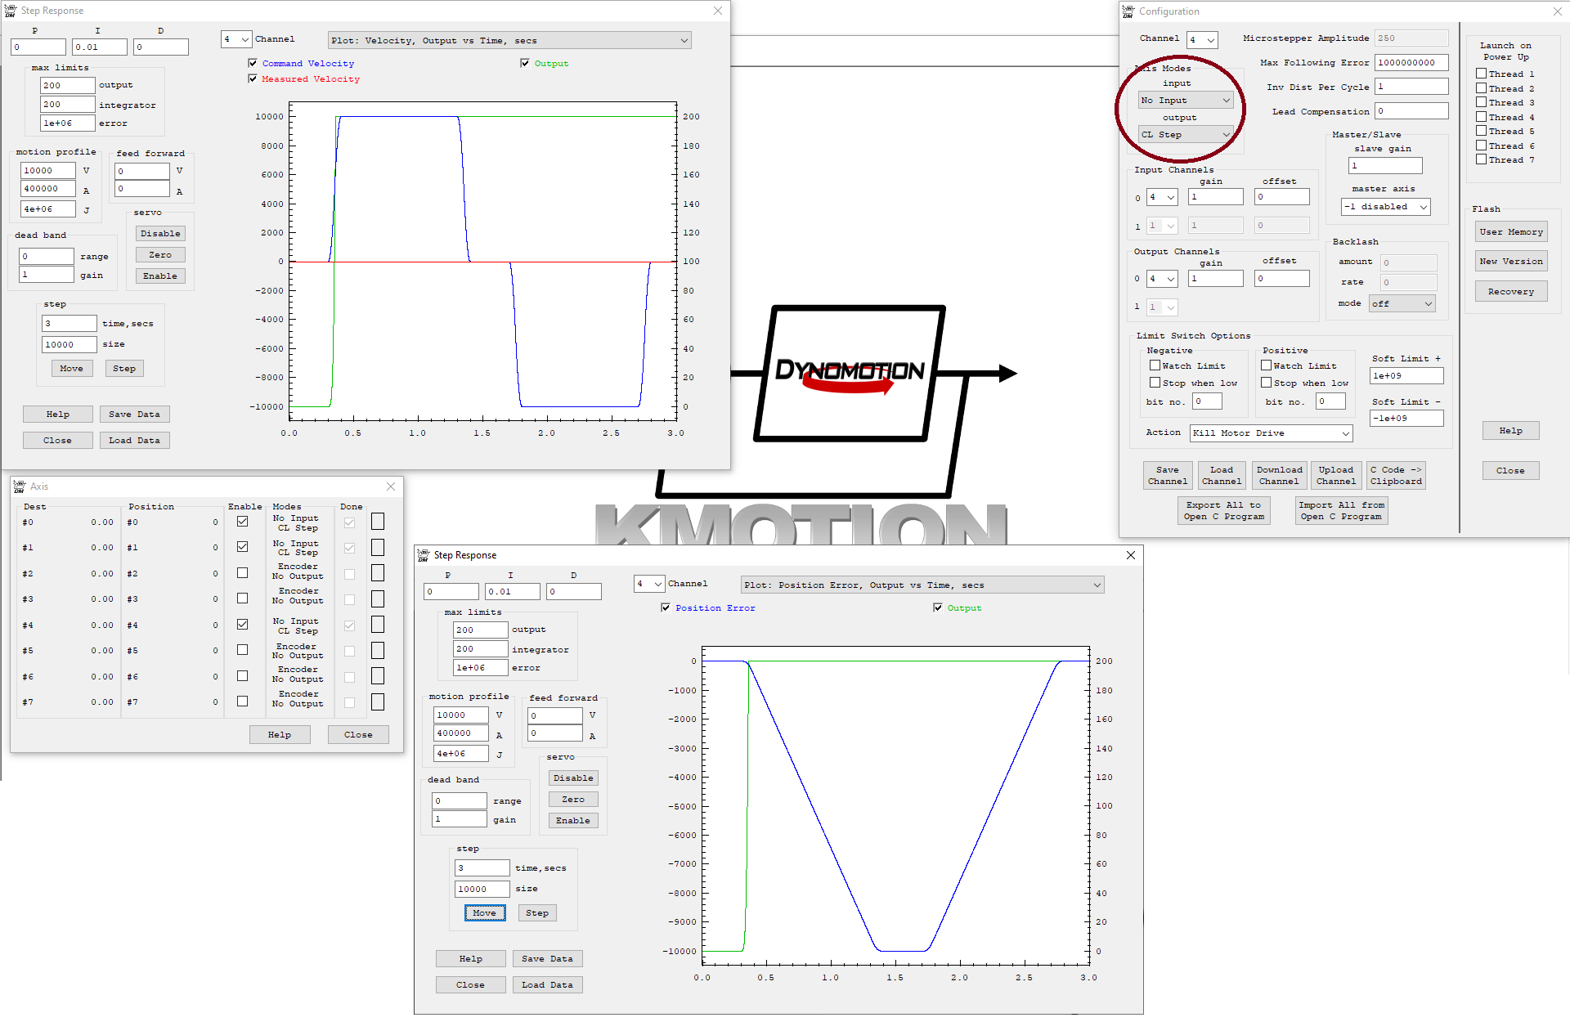Click the Configuration window title icon
Viewport: 1570px width, 1022px height.
tap(1128, 11)
